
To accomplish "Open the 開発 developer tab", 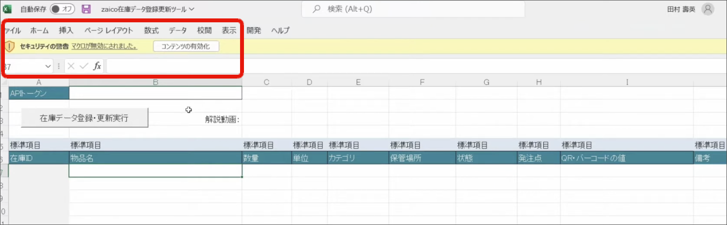I will 254,31.
